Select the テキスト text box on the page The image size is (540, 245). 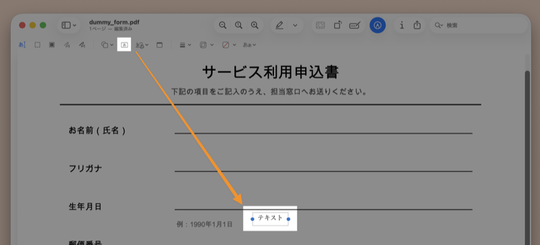tap(271, 219)
